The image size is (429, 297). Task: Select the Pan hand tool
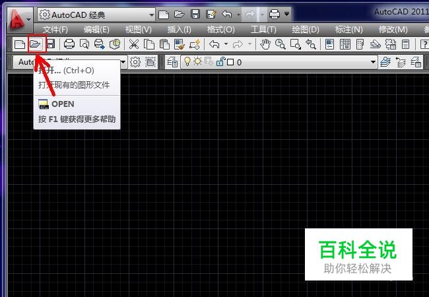click(265, 44)
